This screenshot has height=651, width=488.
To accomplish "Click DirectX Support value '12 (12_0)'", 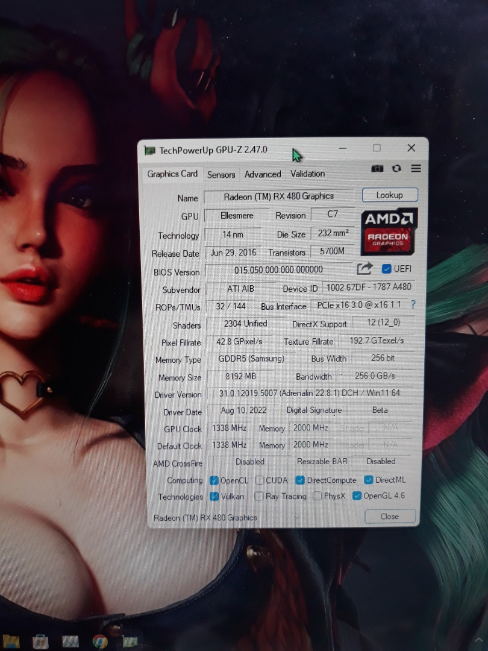I will (x=383, y=322).
